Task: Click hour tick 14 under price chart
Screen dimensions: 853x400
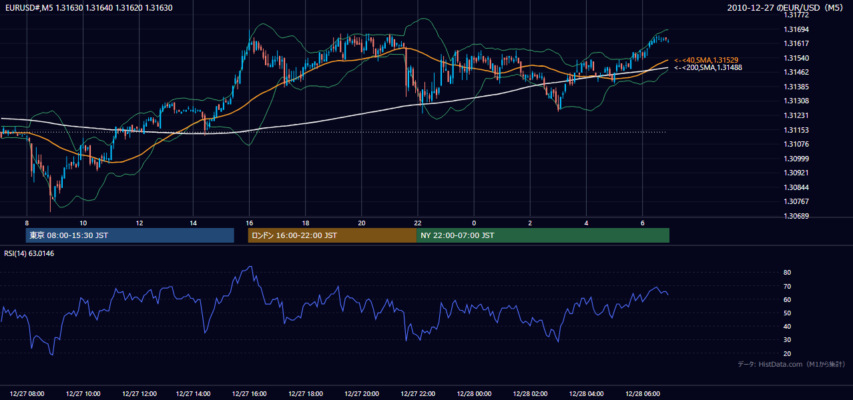Action: [x=194, y=223]
